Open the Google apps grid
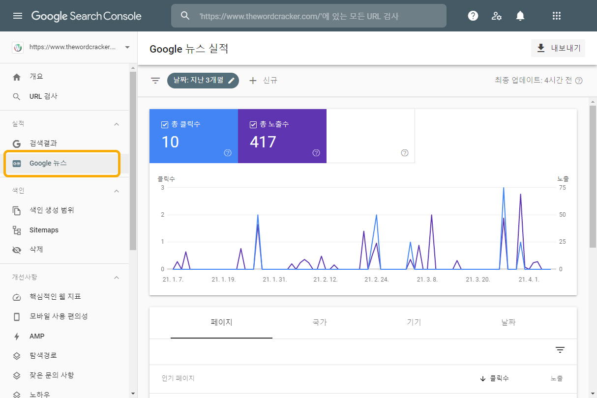 (x=557, y=16)
